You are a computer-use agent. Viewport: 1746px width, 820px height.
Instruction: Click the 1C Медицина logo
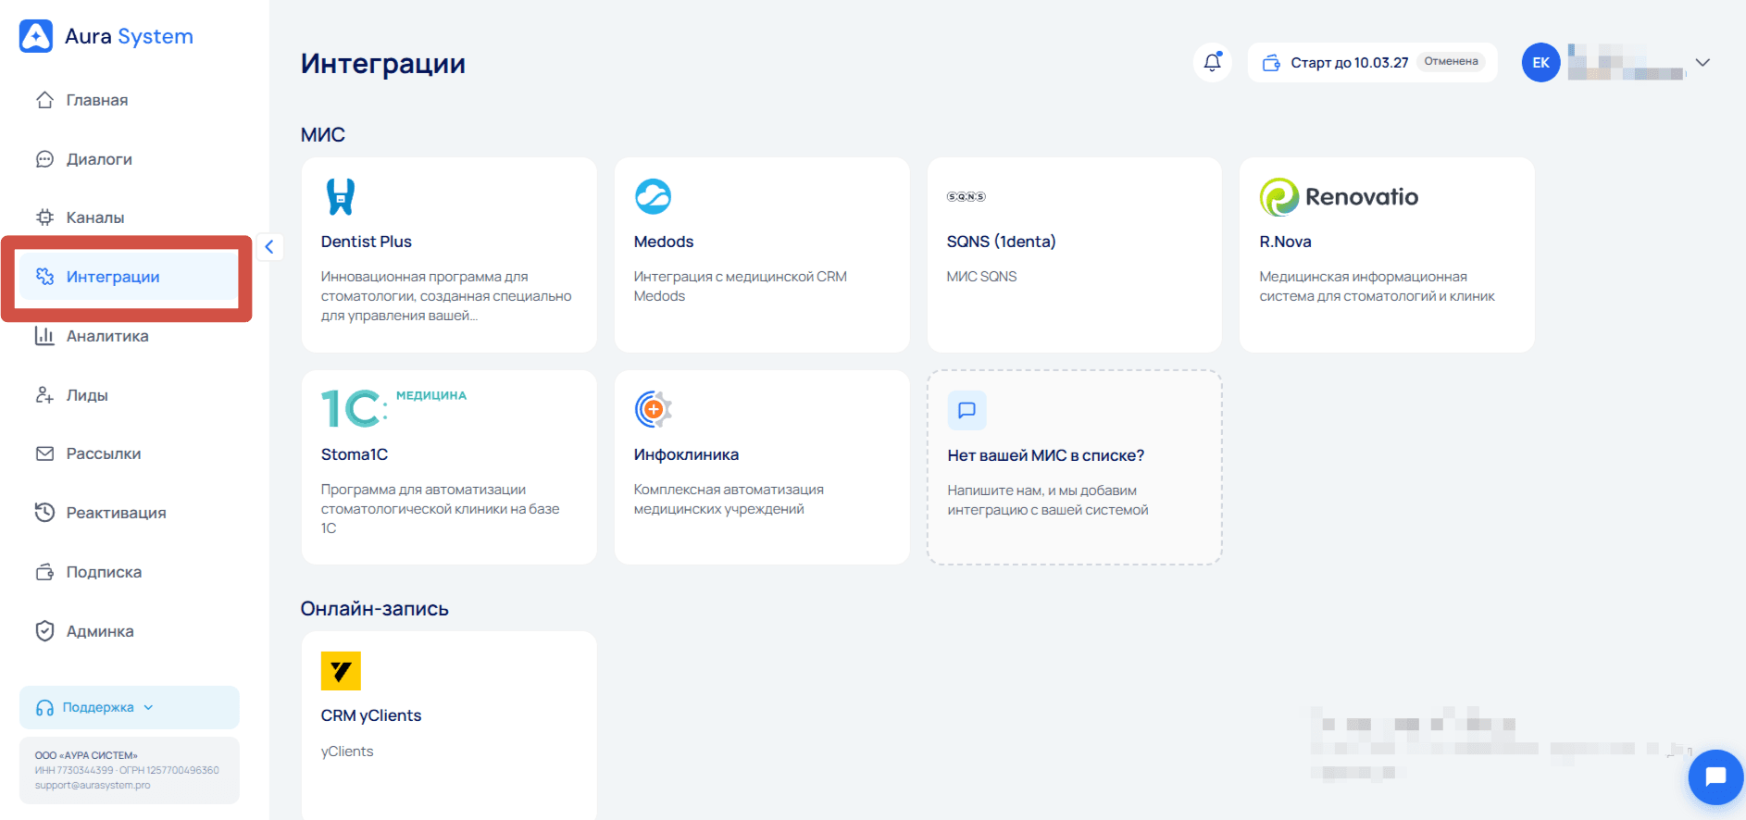(393, 408)
